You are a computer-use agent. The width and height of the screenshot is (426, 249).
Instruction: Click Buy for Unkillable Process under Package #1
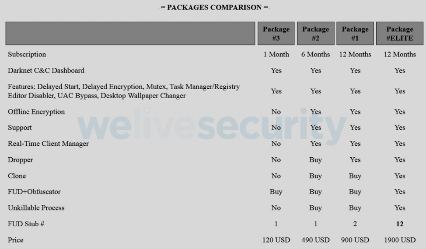point(355,208)
